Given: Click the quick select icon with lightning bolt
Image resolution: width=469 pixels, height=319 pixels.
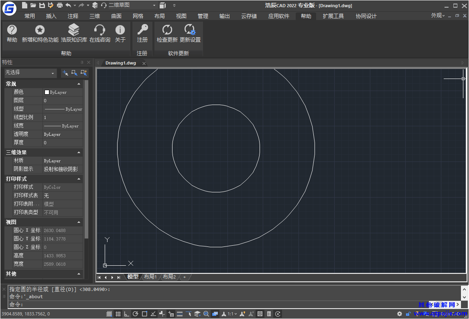Looking at the screenshot, I should (x=83, y=73).
